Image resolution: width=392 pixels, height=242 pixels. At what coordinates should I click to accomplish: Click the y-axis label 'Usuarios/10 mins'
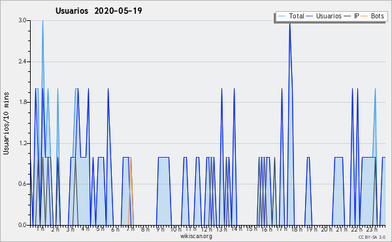(6, 123)
